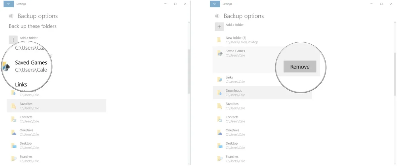Click the 'C:\Users\Cale\Desktop' path text
397x166 pixels.
point(242,42)
